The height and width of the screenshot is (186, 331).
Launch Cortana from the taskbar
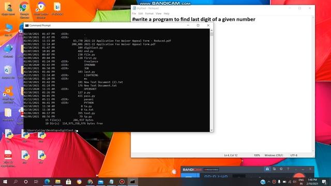(26, 181)
